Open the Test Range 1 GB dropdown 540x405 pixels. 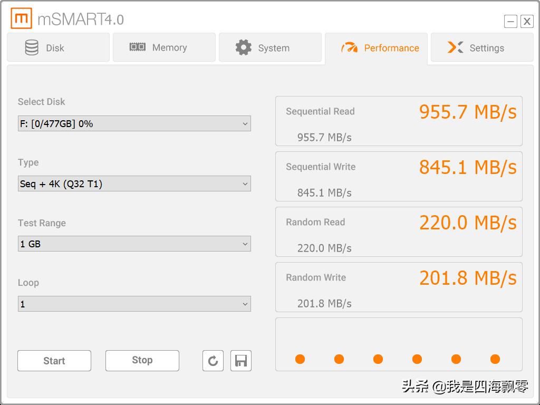[x=134, y=244]
